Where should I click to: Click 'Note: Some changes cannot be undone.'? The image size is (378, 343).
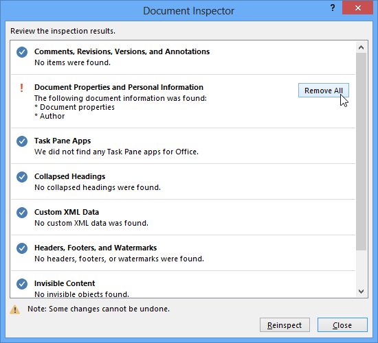[x=98, y=309]
